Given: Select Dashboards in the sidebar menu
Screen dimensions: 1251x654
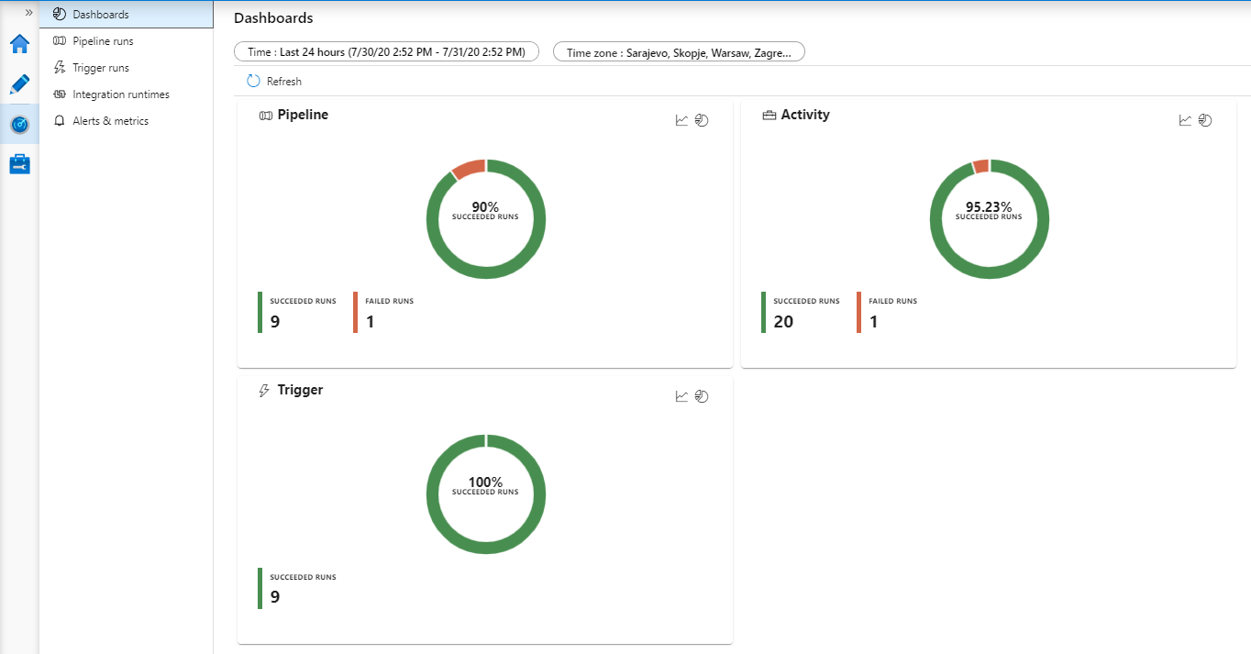Looking at the screenshot, I should 127,15.
